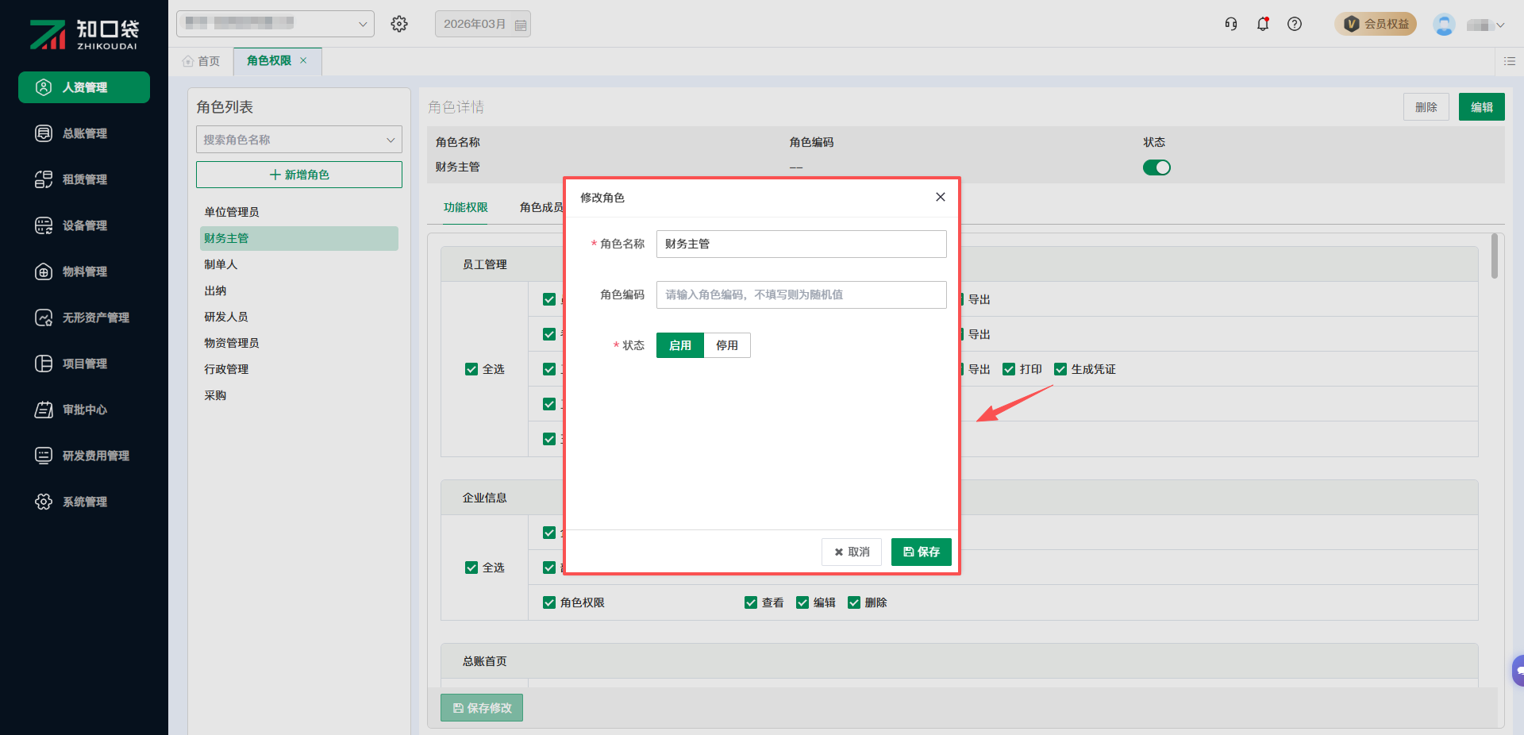
Task: Select 单位管理员 in role list
Action: point(298,212)
